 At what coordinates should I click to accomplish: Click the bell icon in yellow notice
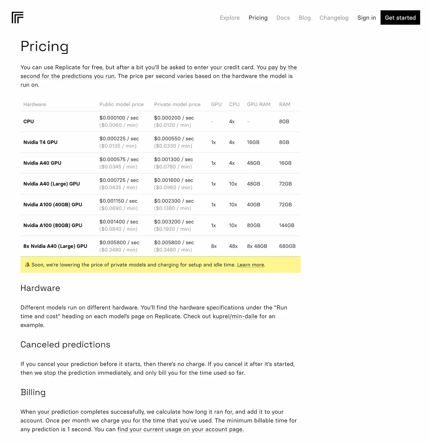tap(27, 265)
